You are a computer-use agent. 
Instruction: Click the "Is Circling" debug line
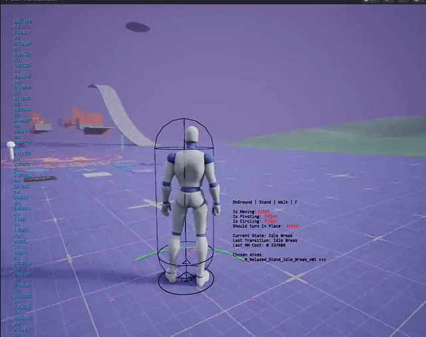255,221
